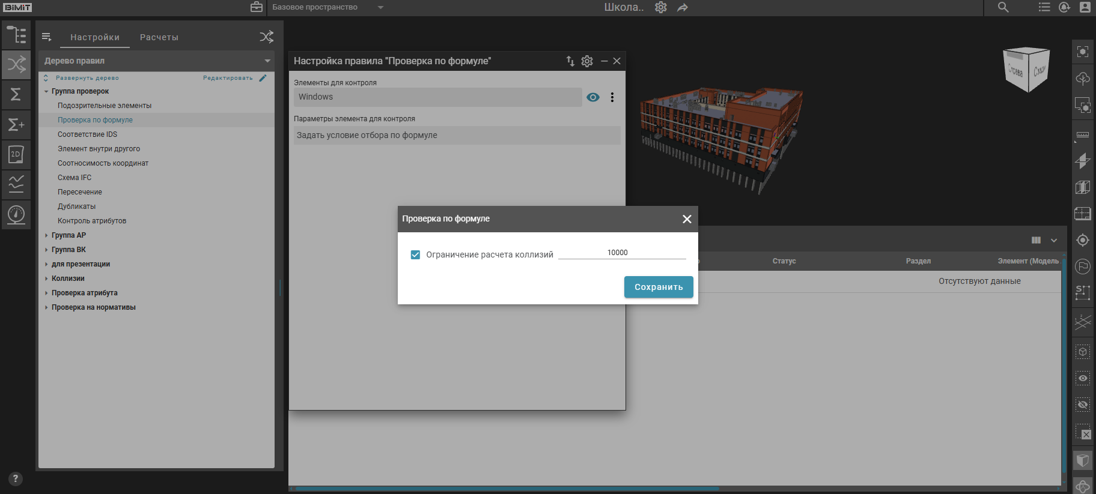Click the view orientation cube
Image resolution: width=1096 pixels, height=494 pixels.
pyautogui.click(x=1026, y=70)
